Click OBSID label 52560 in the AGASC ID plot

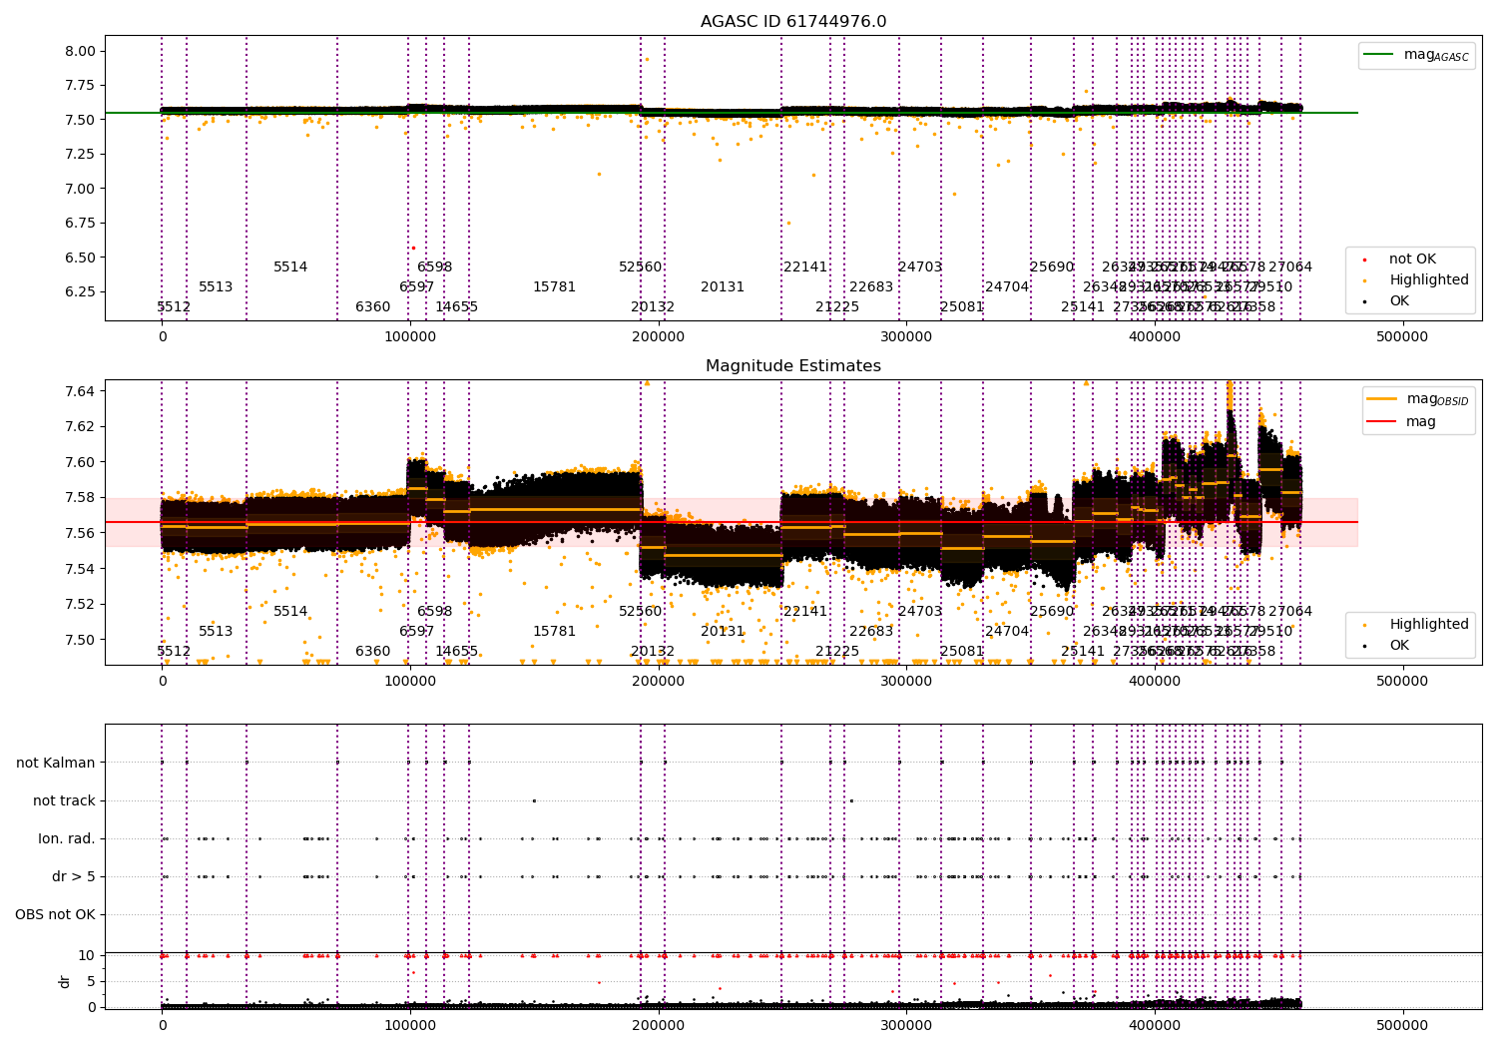pyautogui.click(x=641, y=267)
